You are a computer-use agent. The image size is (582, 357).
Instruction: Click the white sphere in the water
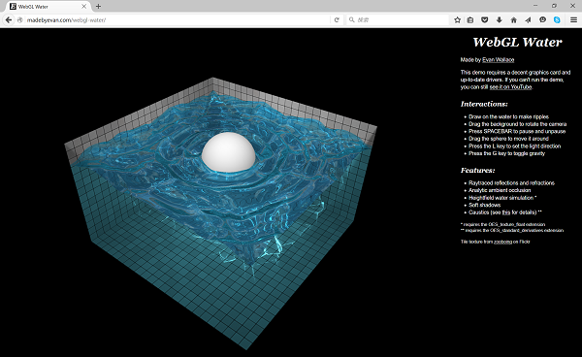click(x=229, y=152)
